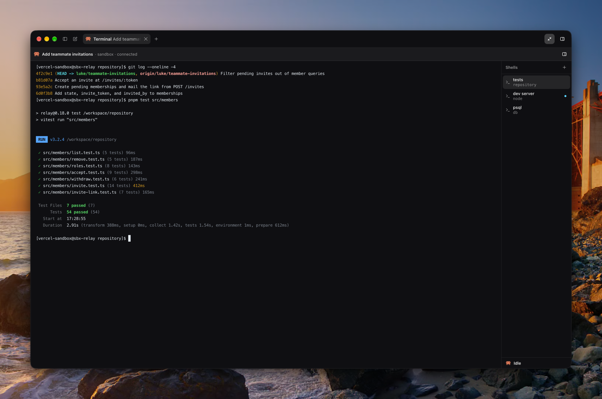Click commit hash 93e5a2c

point(44,87)
